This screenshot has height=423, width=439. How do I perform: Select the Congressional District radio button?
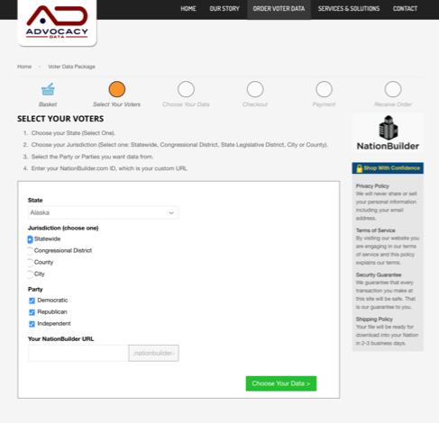30,251
